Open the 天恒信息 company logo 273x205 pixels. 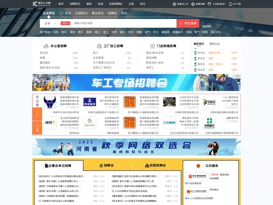coord(169,123)
